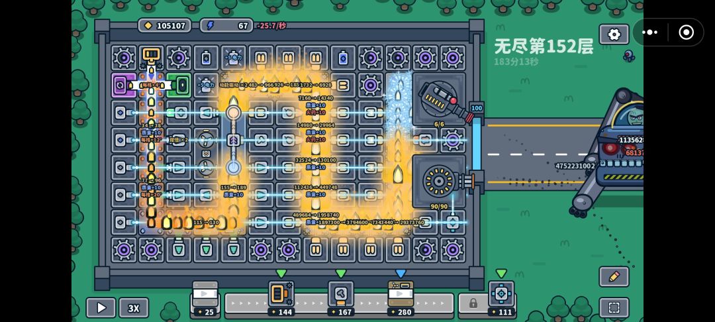715x322 pixels.
Task: Close the mini-program with the circle button
Action: pos(686,32)
